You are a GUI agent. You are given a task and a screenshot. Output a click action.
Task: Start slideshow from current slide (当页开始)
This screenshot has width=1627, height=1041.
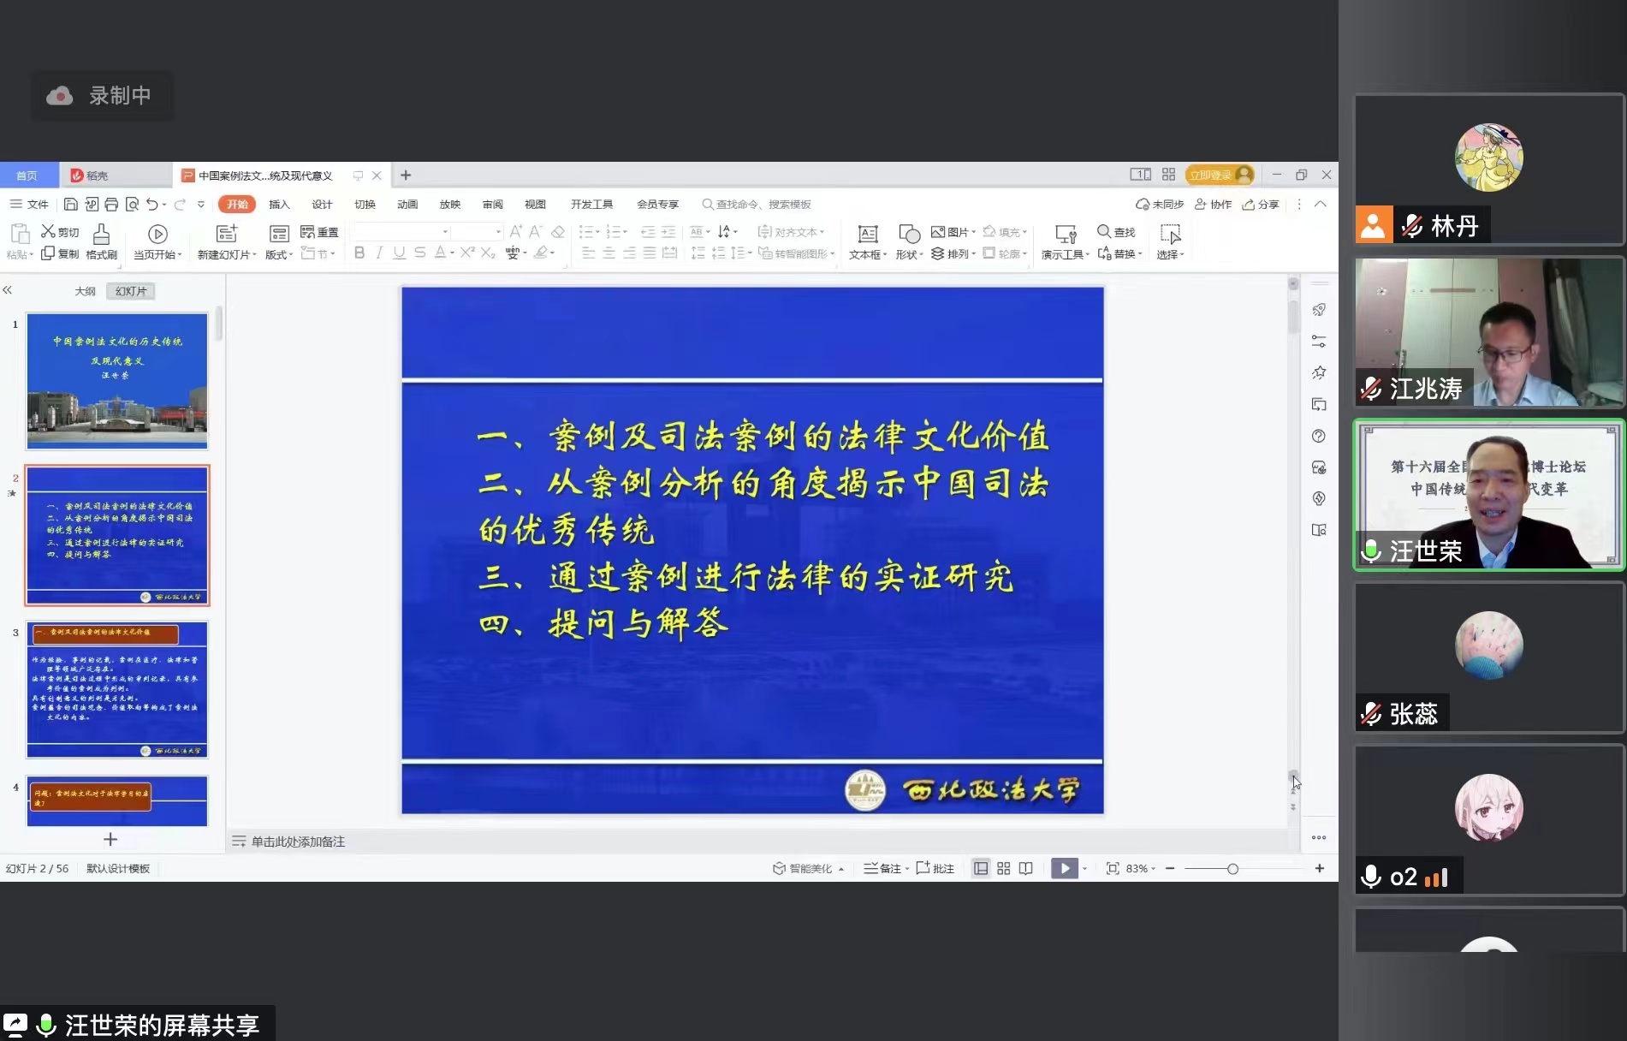(x=157, y=234)
